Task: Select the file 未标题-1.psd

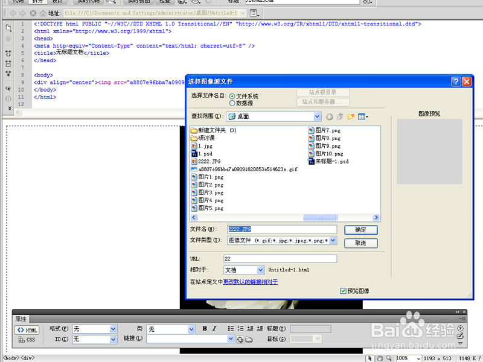Action: 328,161
